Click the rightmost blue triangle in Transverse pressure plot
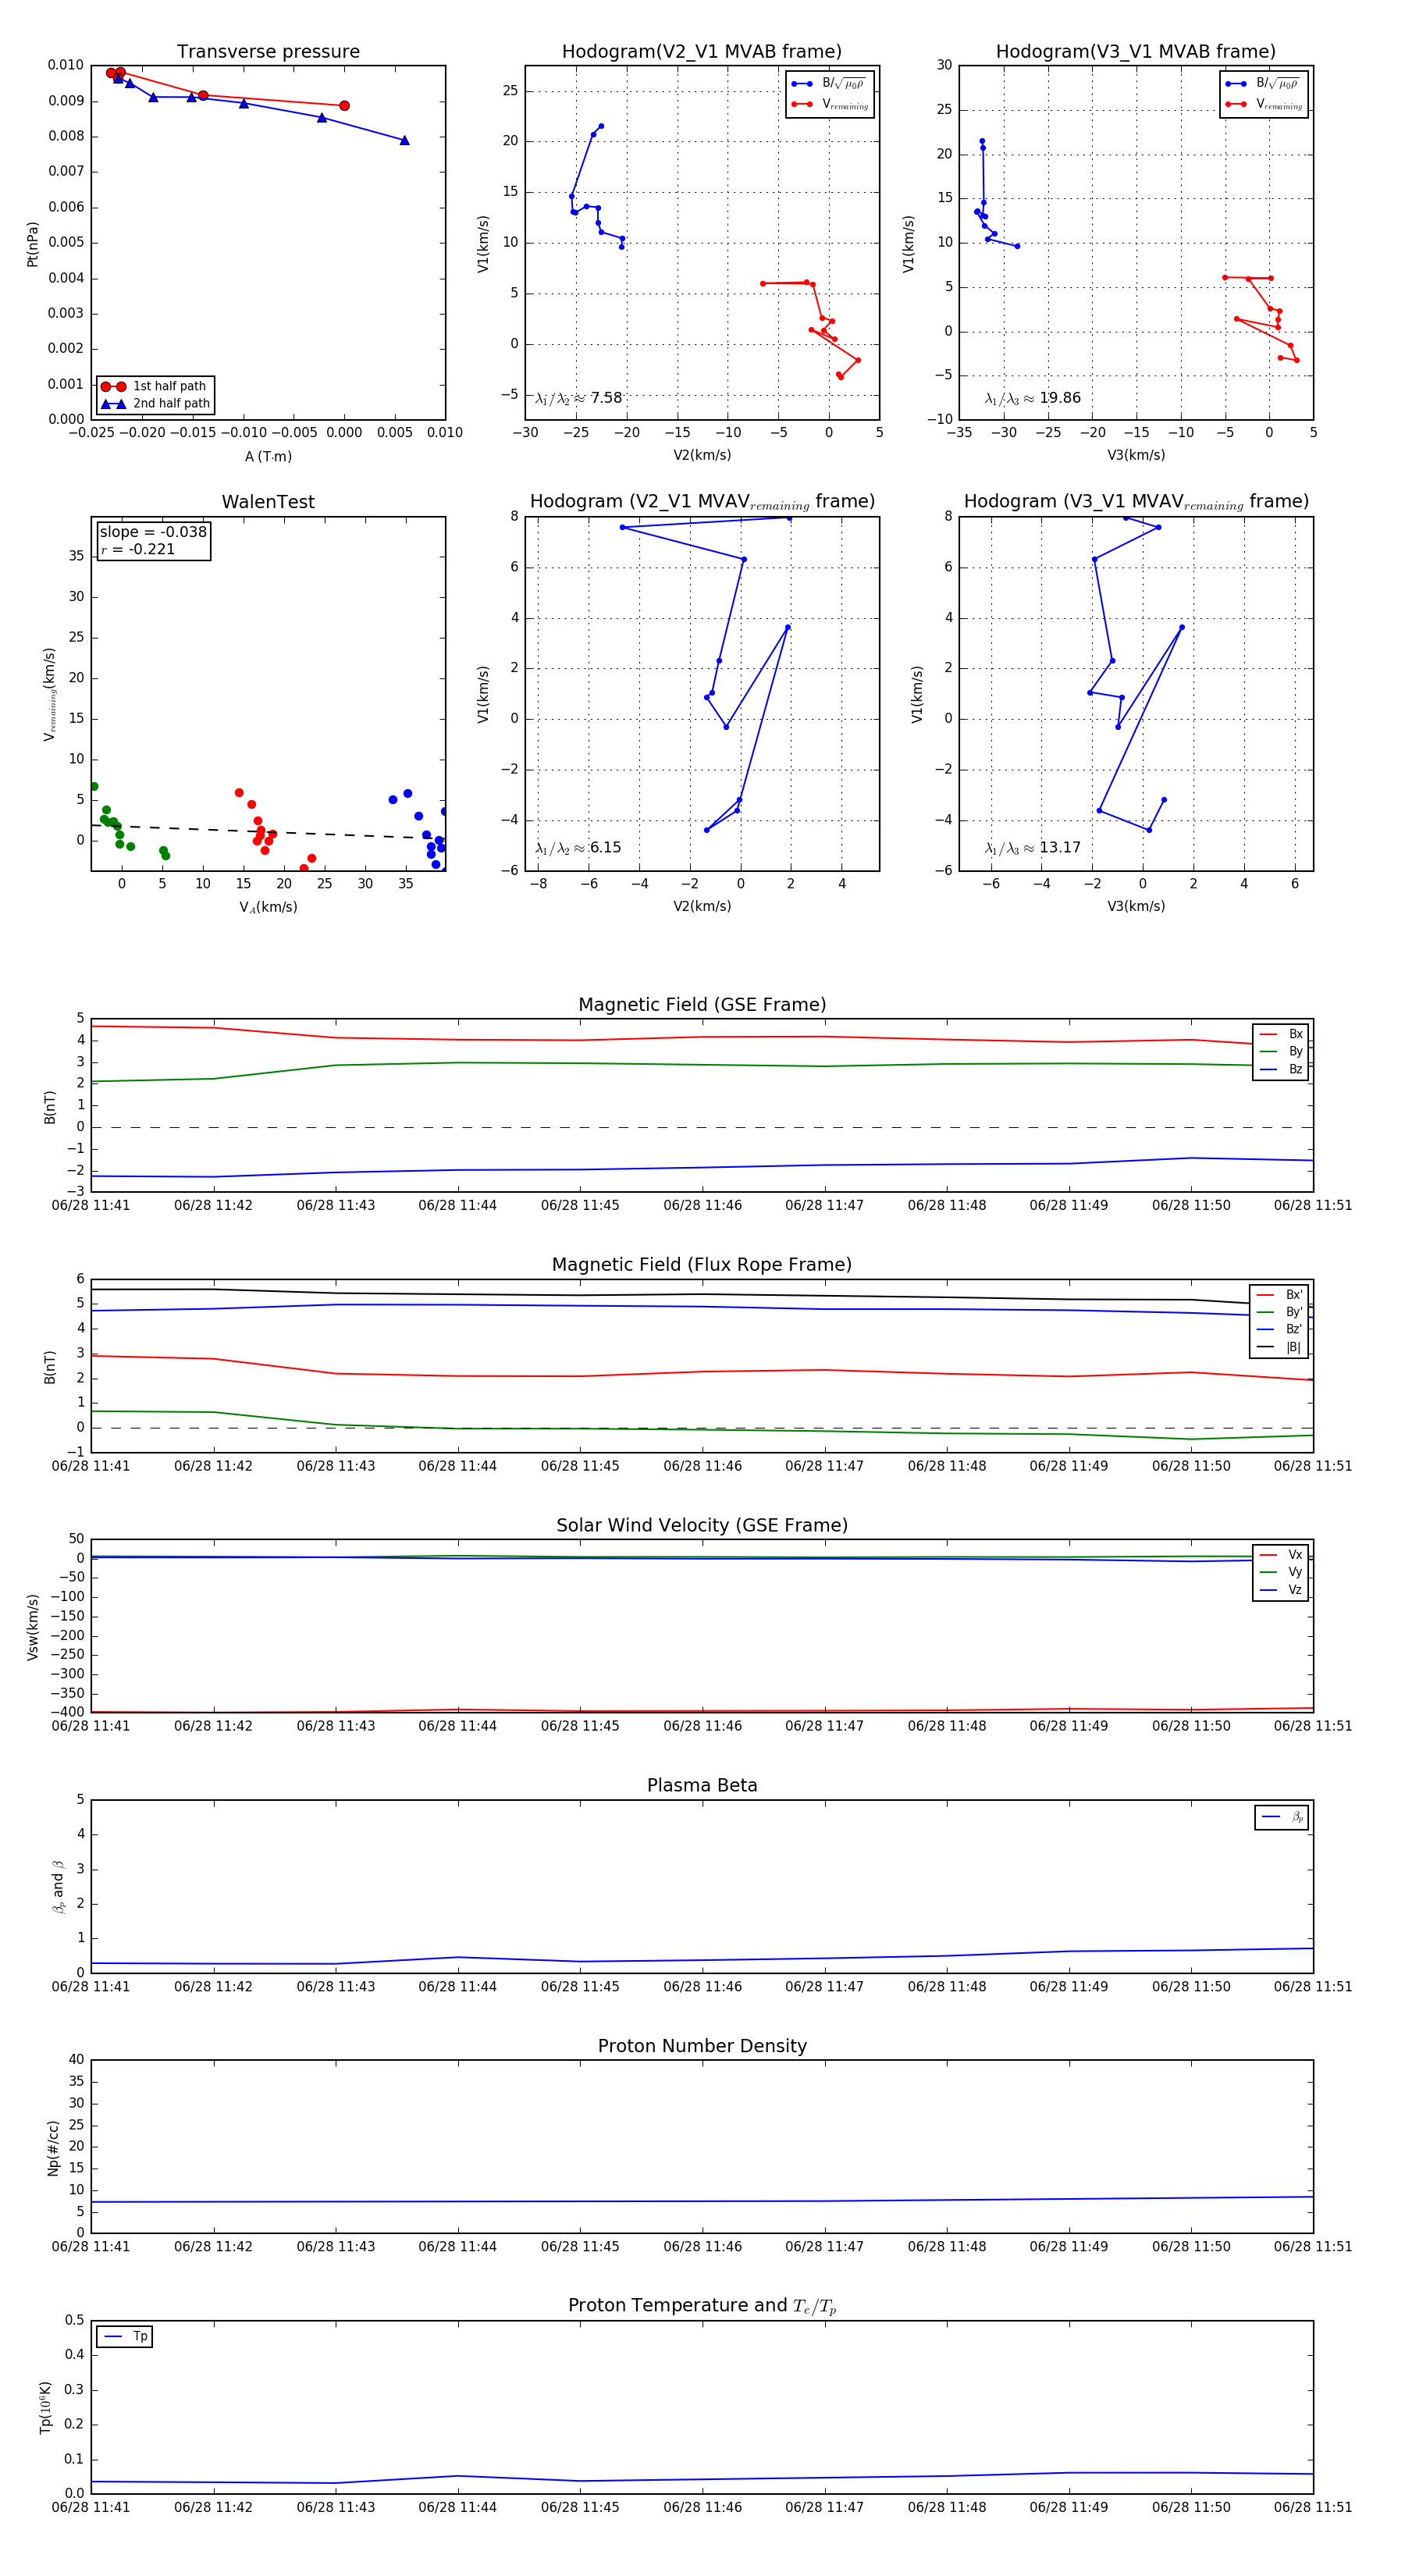Image resolution: width=1405 pixels, height=2576 pixels. (404, 140)
